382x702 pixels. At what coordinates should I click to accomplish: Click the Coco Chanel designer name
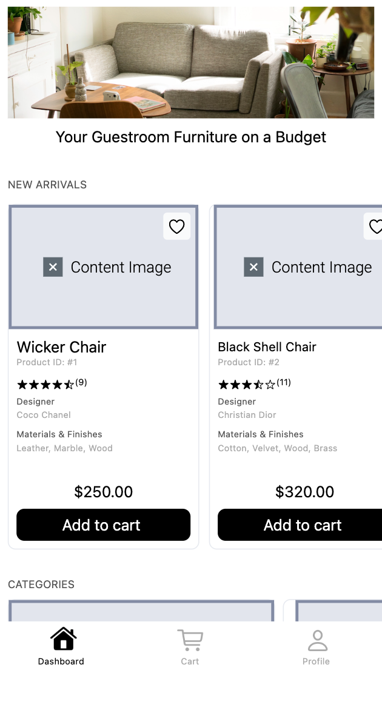tap(44, 415)
